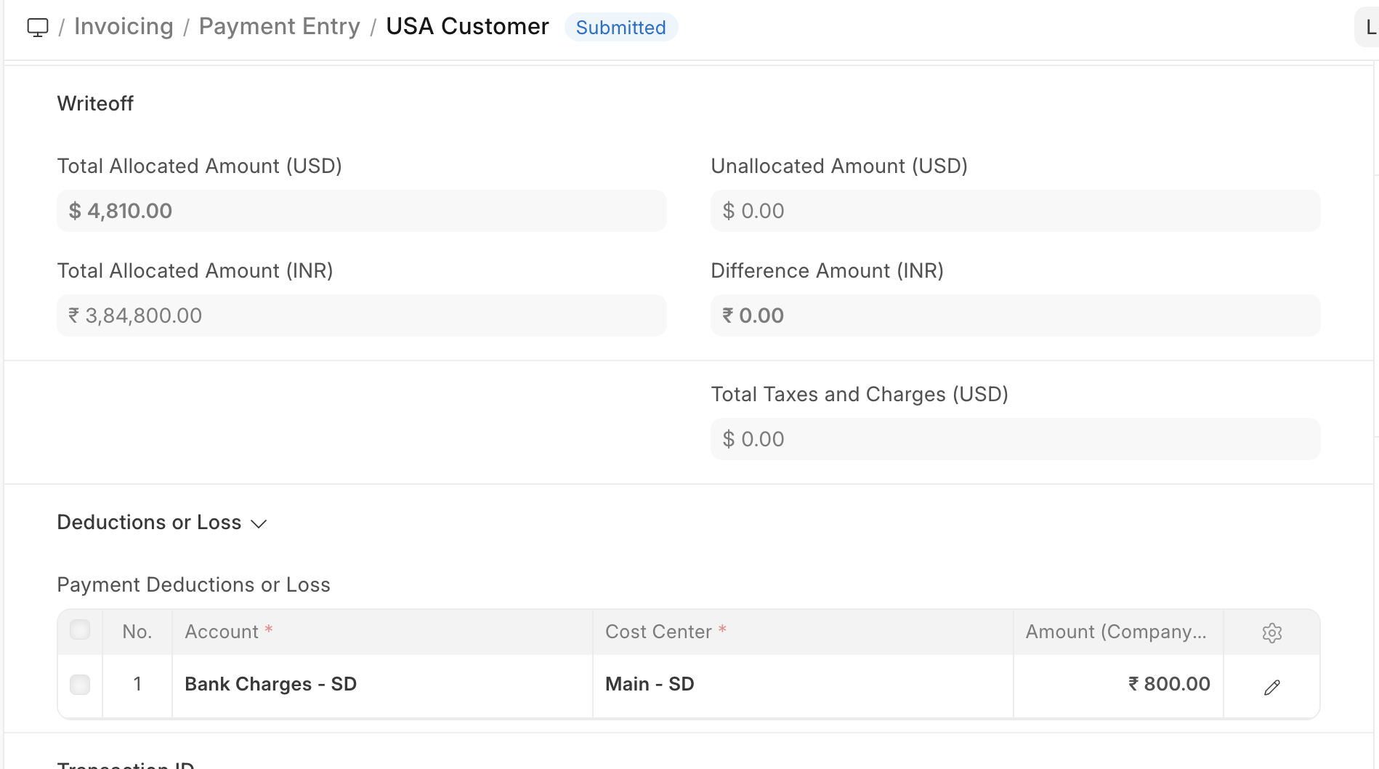Click Total Allocated Amount (INR) field
Viewport: 1379px width, 769px height.
(361, 315)
